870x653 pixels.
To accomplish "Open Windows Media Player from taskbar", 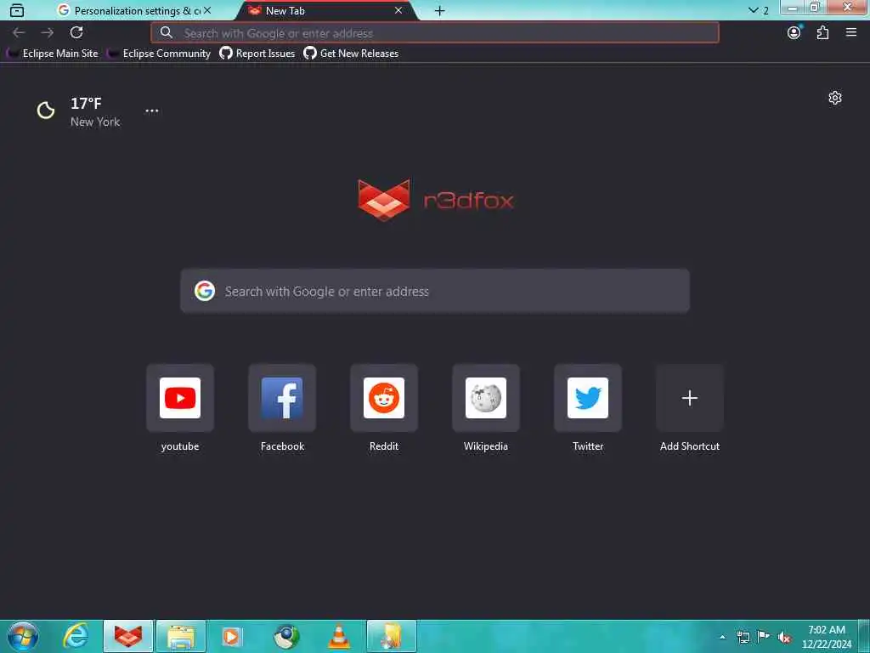I will 233,636.
